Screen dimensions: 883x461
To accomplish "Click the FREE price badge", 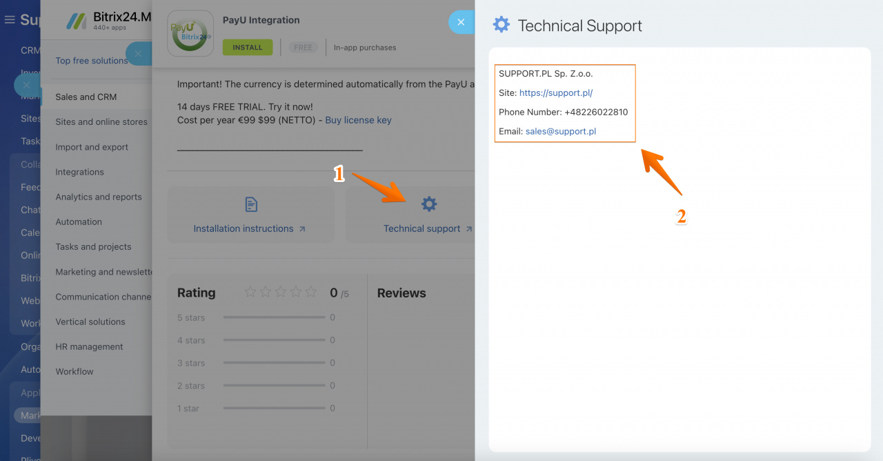I will pyautogui.click(x=303, y=48).
